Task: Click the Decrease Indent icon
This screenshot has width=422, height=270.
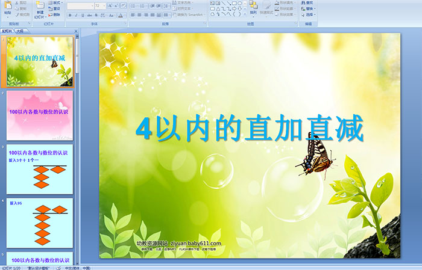Action: click(x=153, y=6)
